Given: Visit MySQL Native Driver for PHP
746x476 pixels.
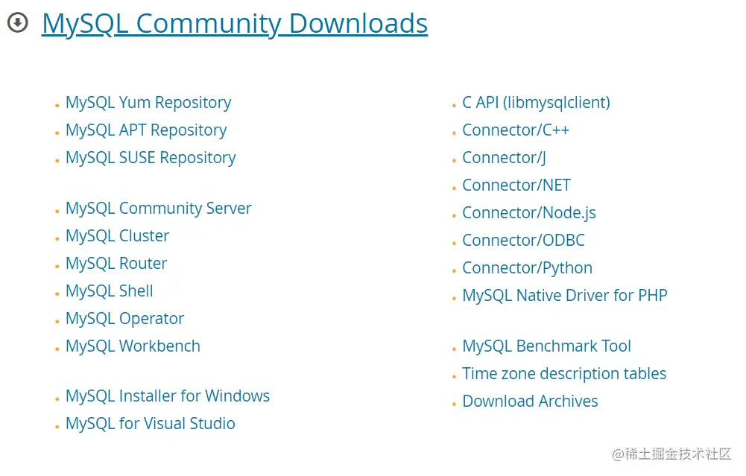Looking at the screenshot, I should point(565,296).
